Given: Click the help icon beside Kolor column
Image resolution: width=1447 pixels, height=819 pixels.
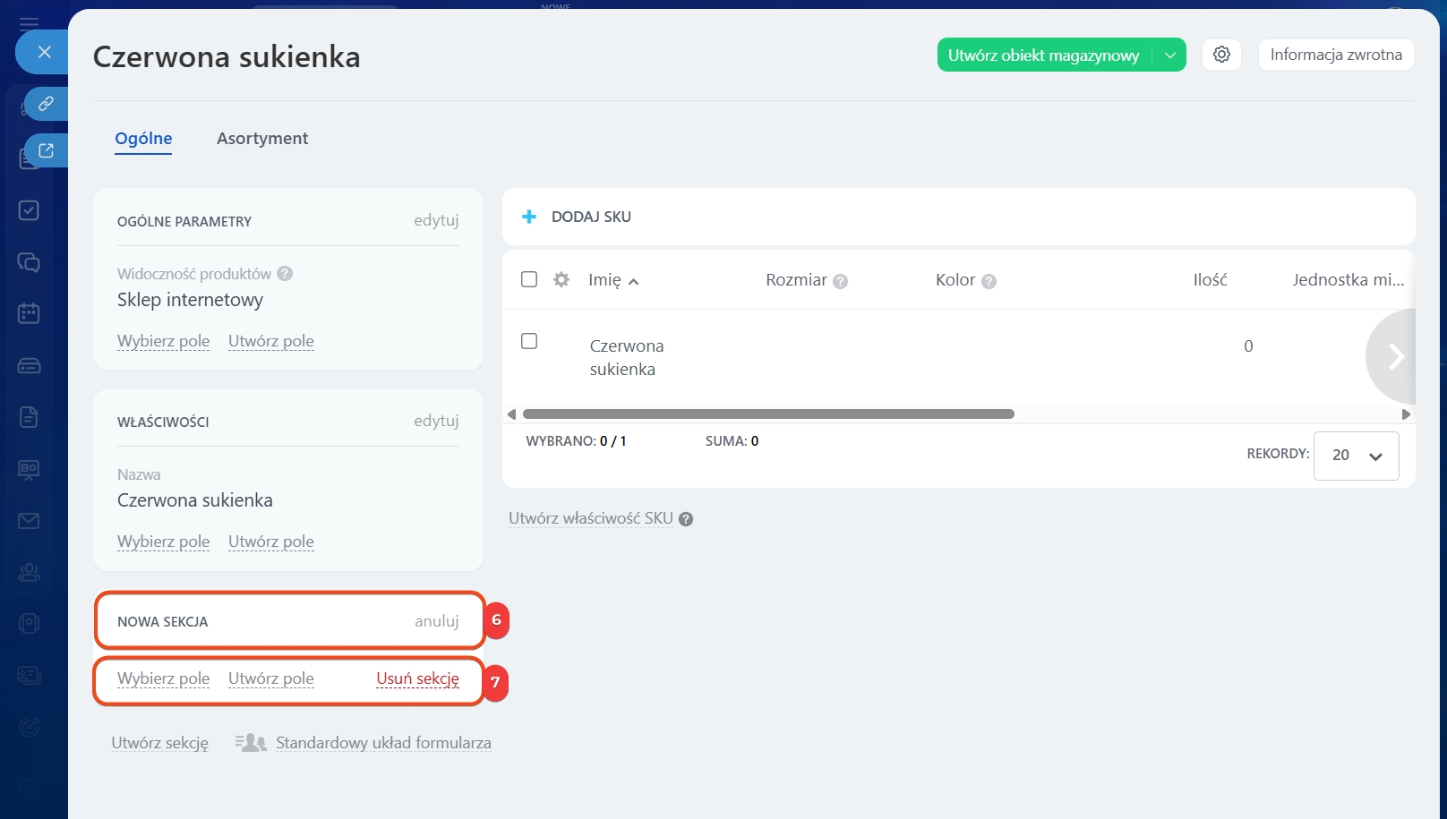Looking at the screenshot, I should [x=989, y=281].
